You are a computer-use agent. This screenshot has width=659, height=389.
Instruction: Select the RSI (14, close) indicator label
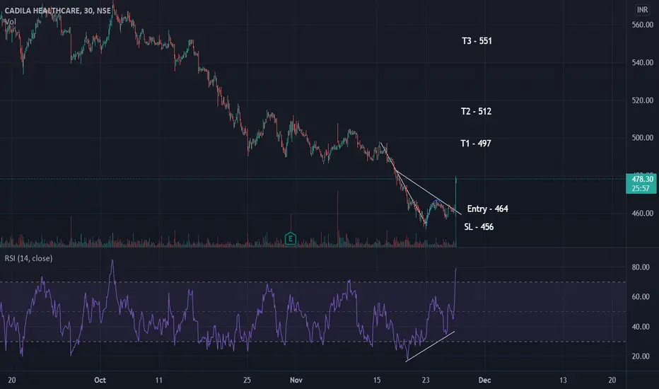click(28, 258)
